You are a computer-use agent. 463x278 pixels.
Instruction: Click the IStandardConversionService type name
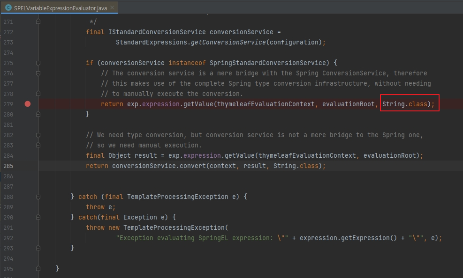[157, 32]
